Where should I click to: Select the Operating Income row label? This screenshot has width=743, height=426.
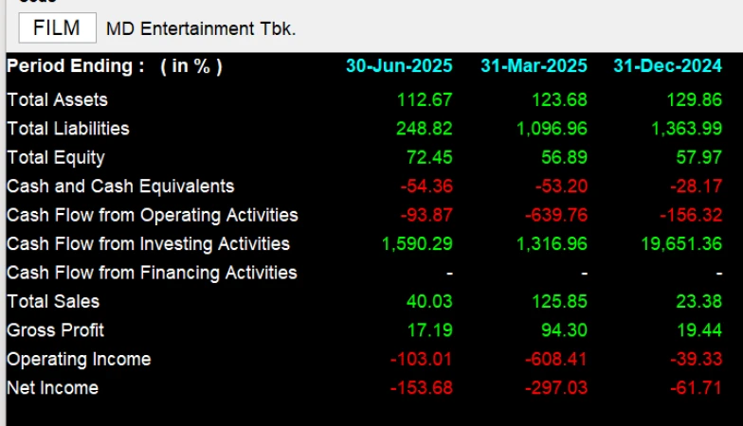(79, 359)
